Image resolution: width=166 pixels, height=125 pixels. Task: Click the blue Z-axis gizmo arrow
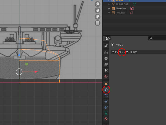pos(19,55)
